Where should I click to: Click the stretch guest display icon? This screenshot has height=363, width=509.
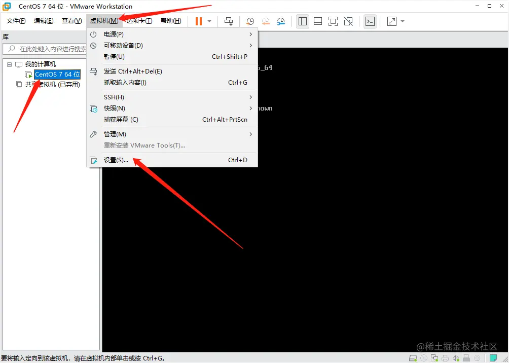[392, 21]
